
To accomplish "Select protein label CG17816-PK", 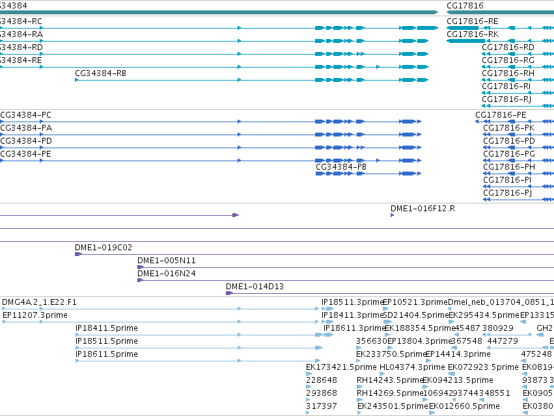I will click(509, 128).
